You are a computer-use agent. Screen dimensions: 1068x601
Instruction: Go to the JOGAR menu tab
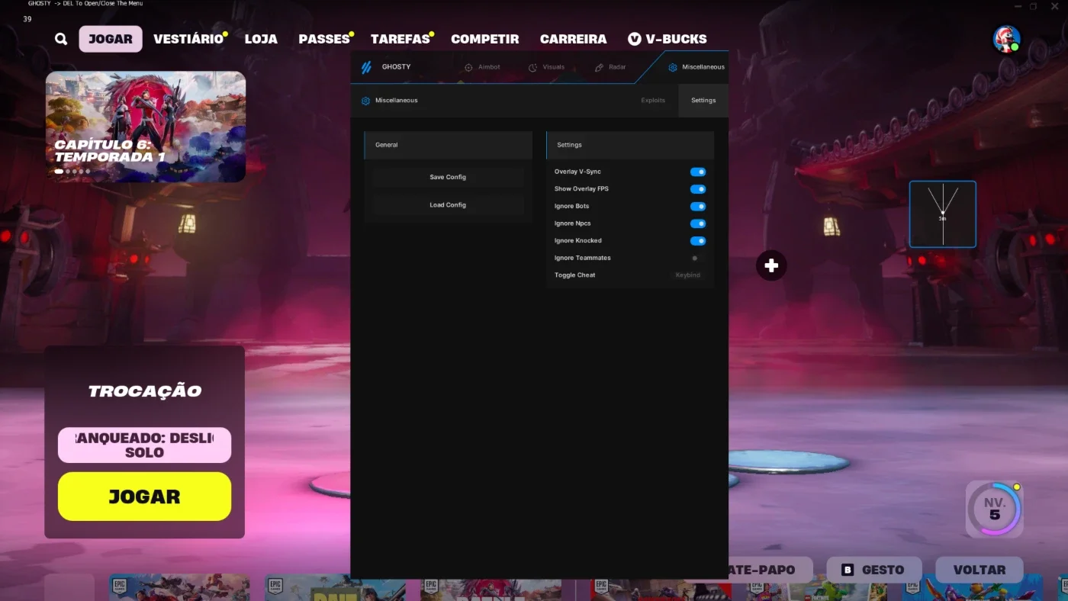(x=111, y=39)
